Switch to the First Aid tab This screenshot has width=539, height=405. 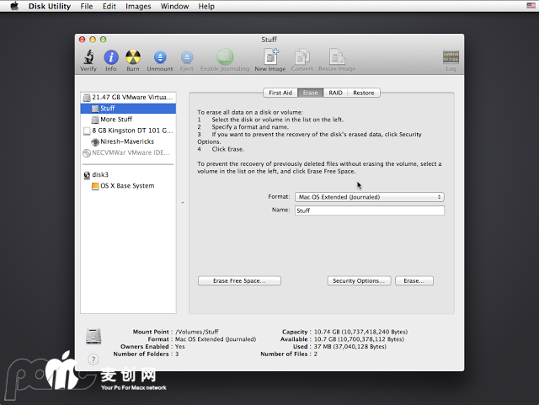(x=280, y=93)
